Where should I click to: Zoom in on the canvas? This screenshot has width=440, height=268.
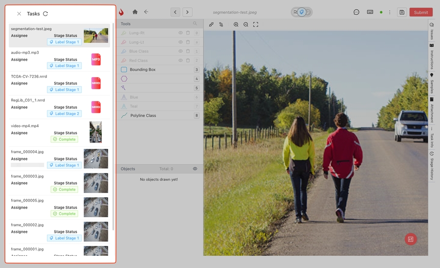pyautogui.click(x=236, y=24)
